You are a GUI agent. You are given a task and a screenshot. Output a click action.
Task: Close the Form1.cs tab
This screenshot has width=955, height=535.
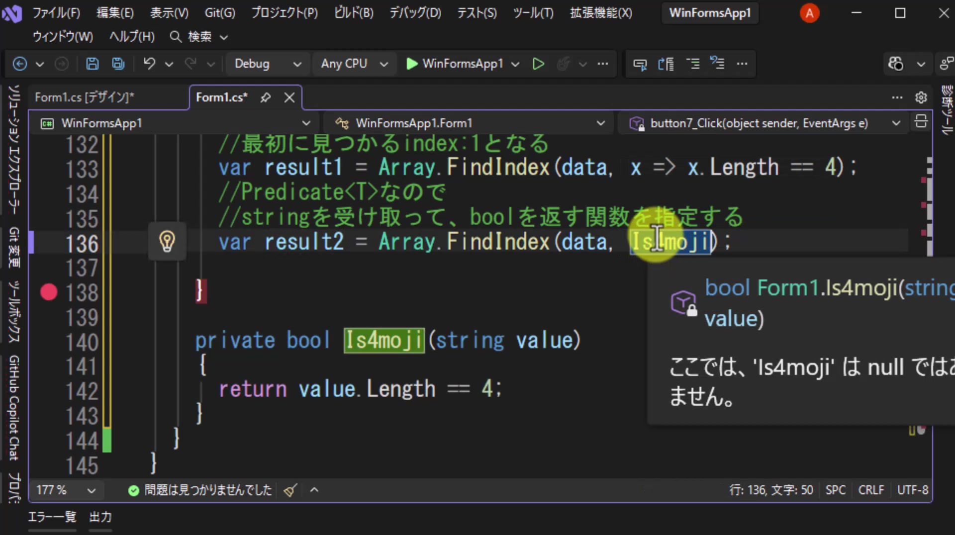(289, 97)
